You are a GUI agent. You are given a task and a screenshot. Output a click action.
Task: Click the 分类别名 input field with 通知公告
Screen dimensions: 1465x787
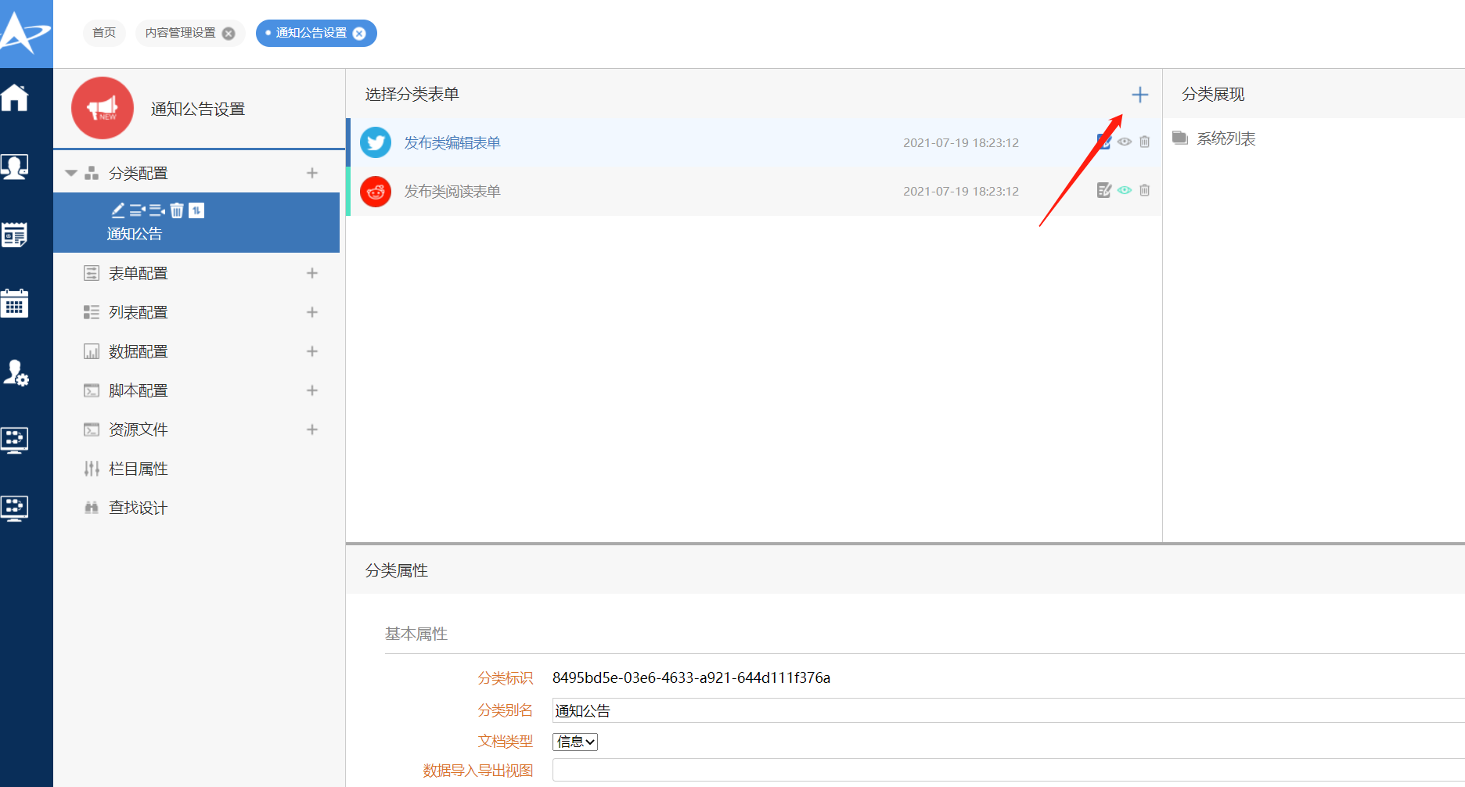tap(1008, 710)
